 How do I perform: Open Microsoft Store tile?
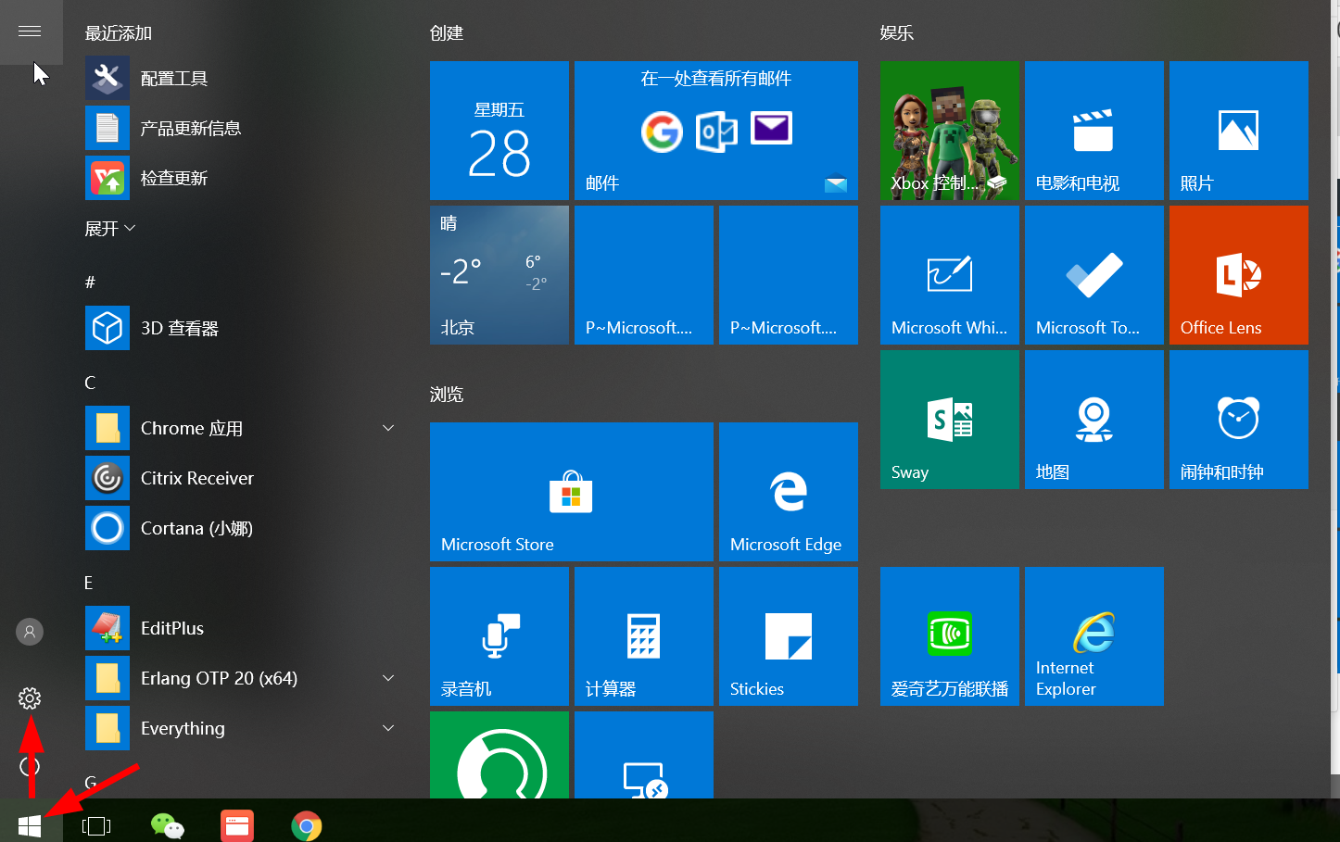click(x=572, y=492)
